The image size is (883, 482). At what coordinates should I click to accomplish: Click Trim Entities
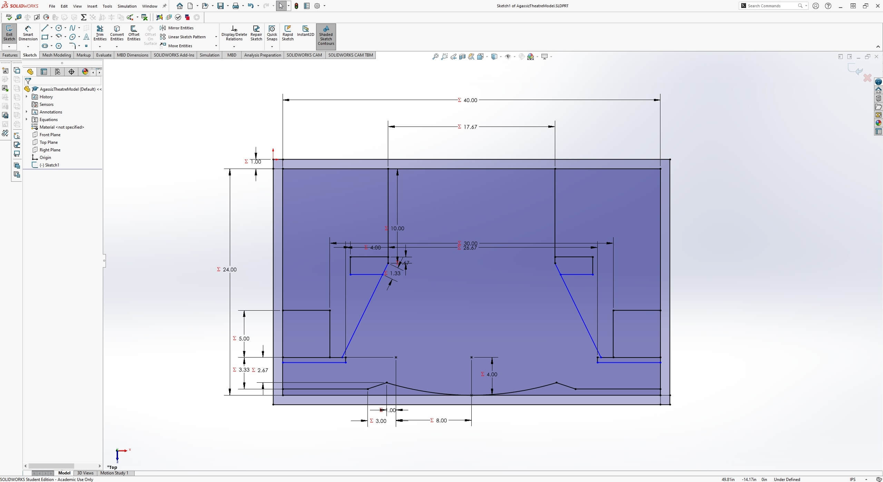coord(100,33)
